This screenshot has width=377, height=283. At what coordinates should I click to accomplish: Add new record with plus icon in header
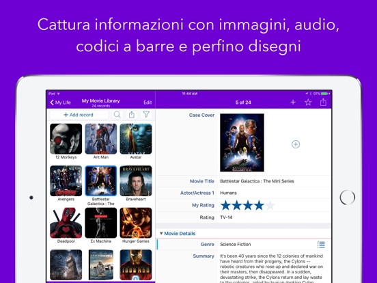[293, 103]
